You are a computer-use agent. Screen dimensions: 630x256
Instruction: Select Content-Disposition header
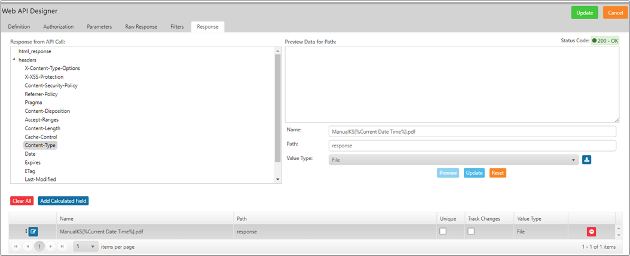pyautogui.click(x=47, y=111)
